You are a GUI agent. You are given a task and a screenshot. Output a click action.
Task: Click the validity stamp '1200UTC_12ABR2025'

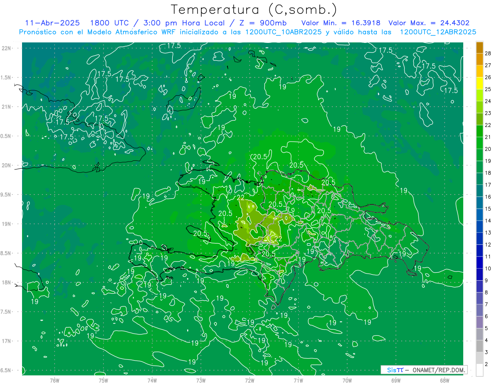[x=438, y=32]
